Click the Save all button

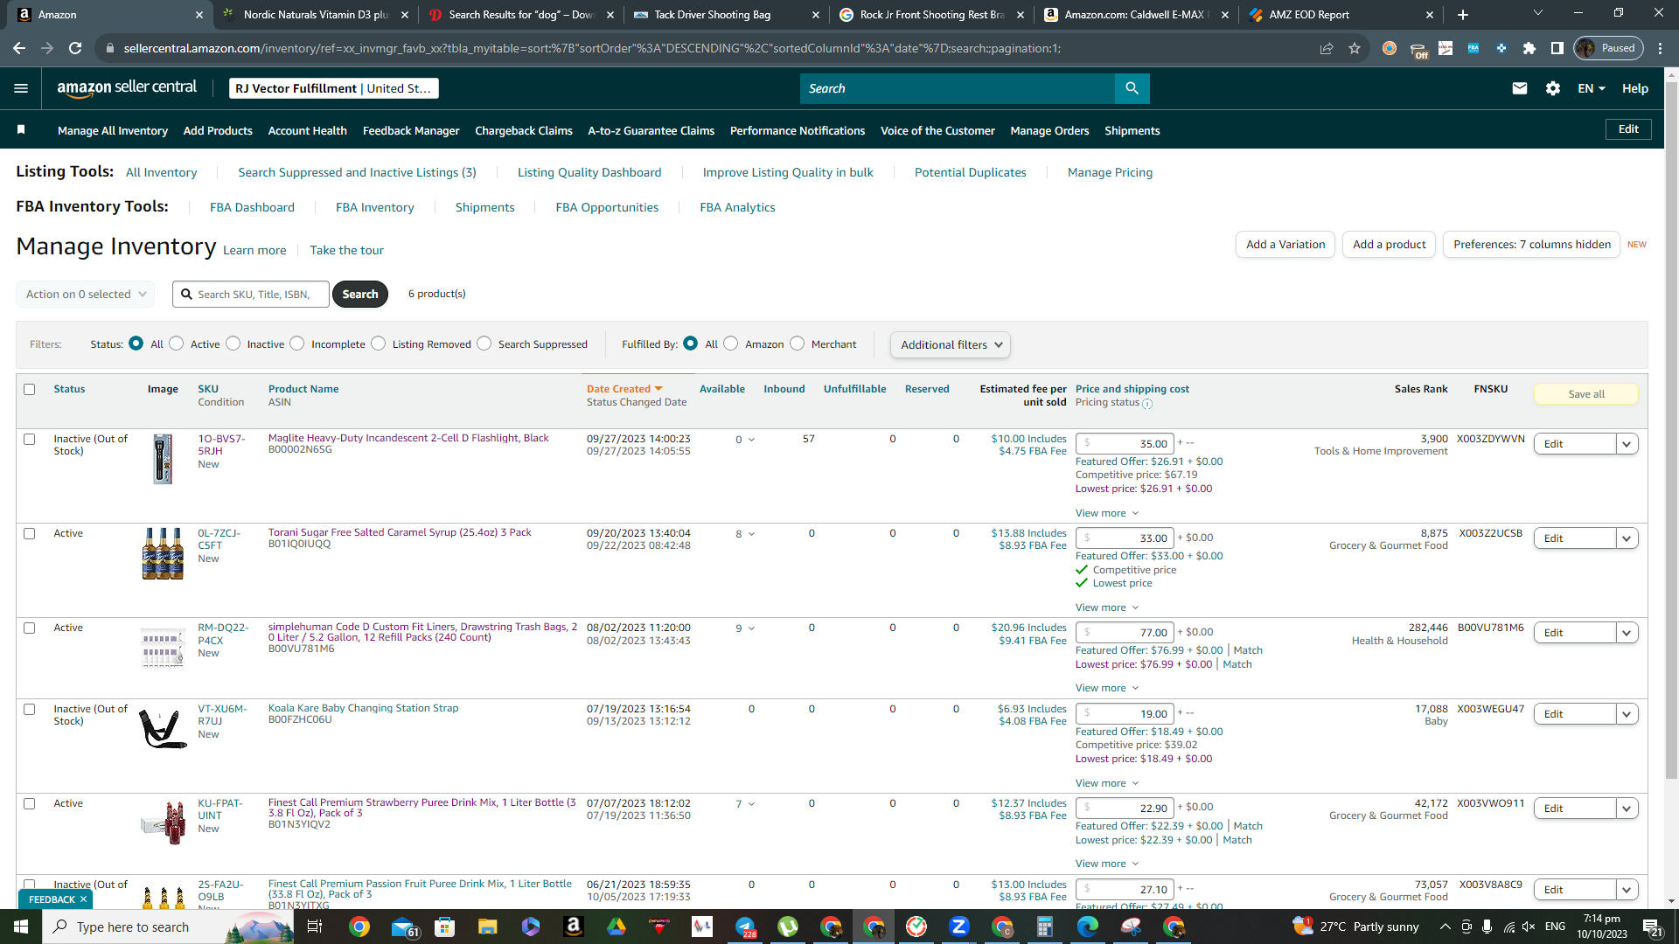click(x=1586, y=394)
